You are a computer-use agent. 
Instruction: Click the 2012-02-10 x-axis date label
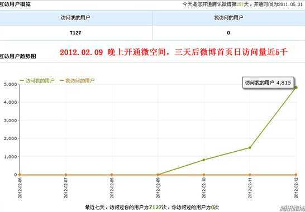[x=204, y=188]
